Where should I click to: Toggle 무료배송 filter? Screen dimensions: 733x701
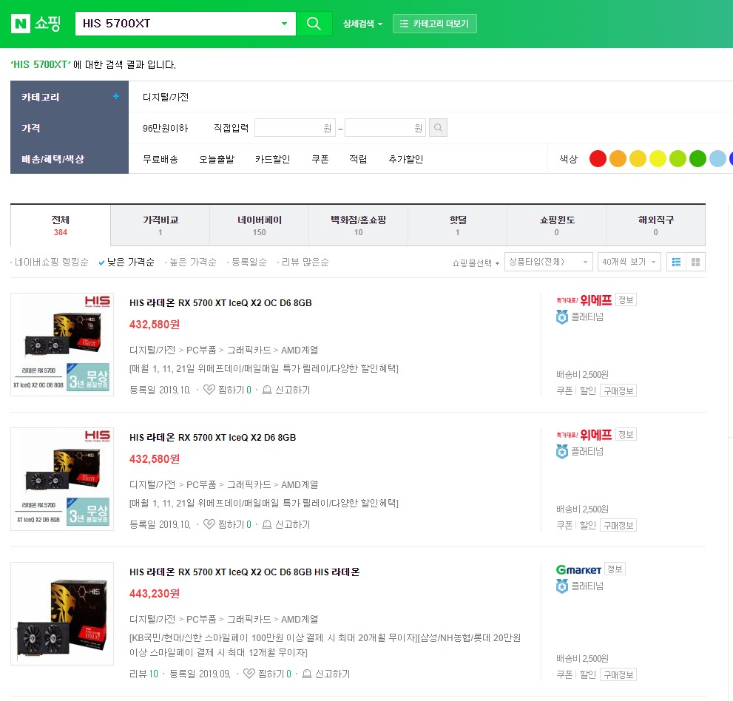tap(161, 159)
